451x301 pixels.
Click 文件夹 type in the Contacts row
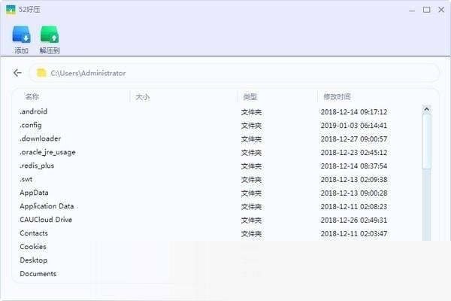coord(251,234)
